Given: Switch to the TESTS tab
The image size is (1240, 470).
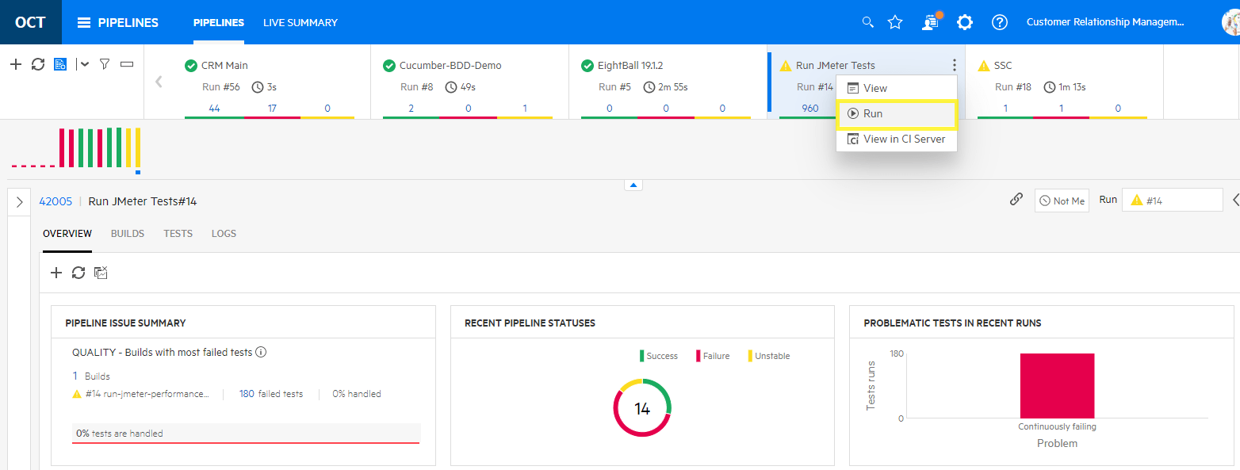Looking at the screenshot, I should pos(178,234).
